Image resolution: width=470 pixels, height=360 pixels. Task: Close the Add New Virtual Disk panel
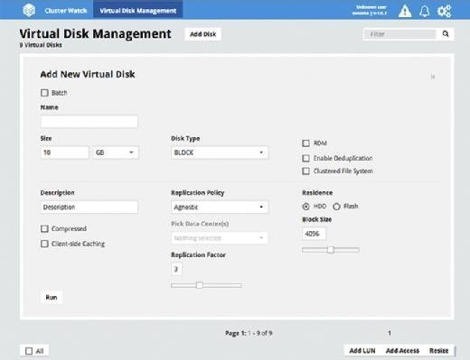(x=433, y=77)
